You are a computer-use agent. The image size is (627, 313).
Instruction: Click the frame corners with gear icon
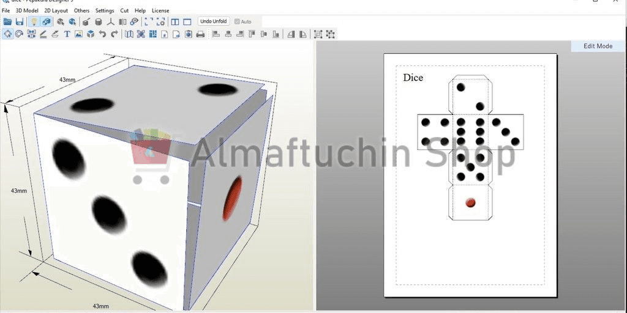[161, 21]
